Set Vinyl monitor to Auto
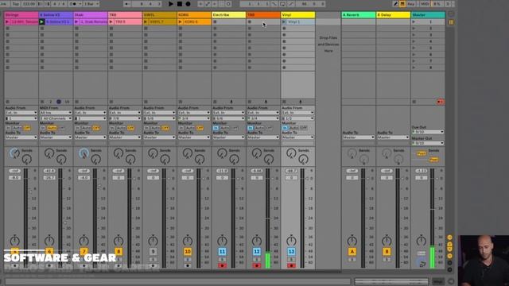 [293, 128]
